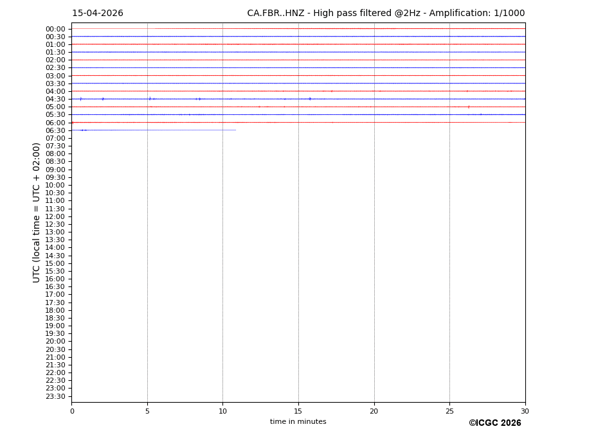Viewport: 596px width, 447px height.
Task: Select the 04:30 time row label
Action: tap(55, 99)
